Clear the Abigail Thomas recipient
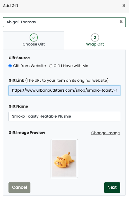This screenshot has width=129, height=199. (121, 22)
